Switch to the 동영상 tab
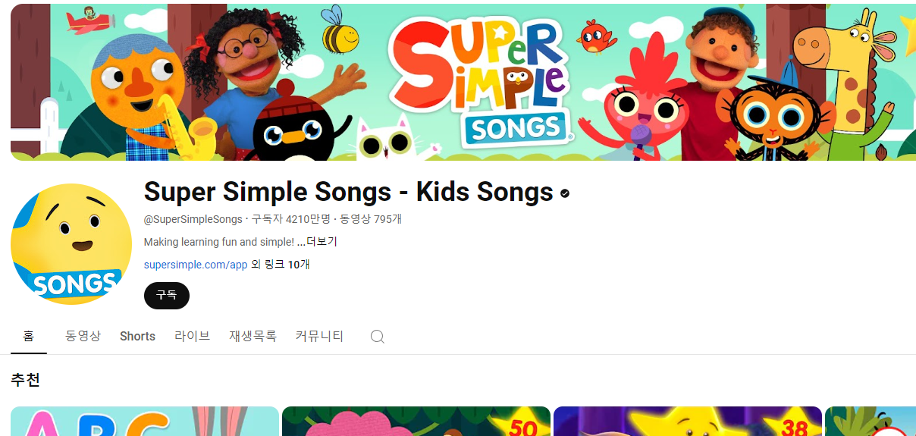This screenshot has width=916, height=436. click(x=83, y=336)
